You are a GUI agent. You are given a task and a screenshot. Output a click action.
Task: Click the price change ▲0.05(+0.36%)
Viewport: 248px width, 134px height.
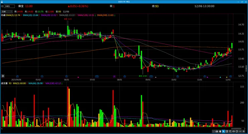click(x=78, y=6)
